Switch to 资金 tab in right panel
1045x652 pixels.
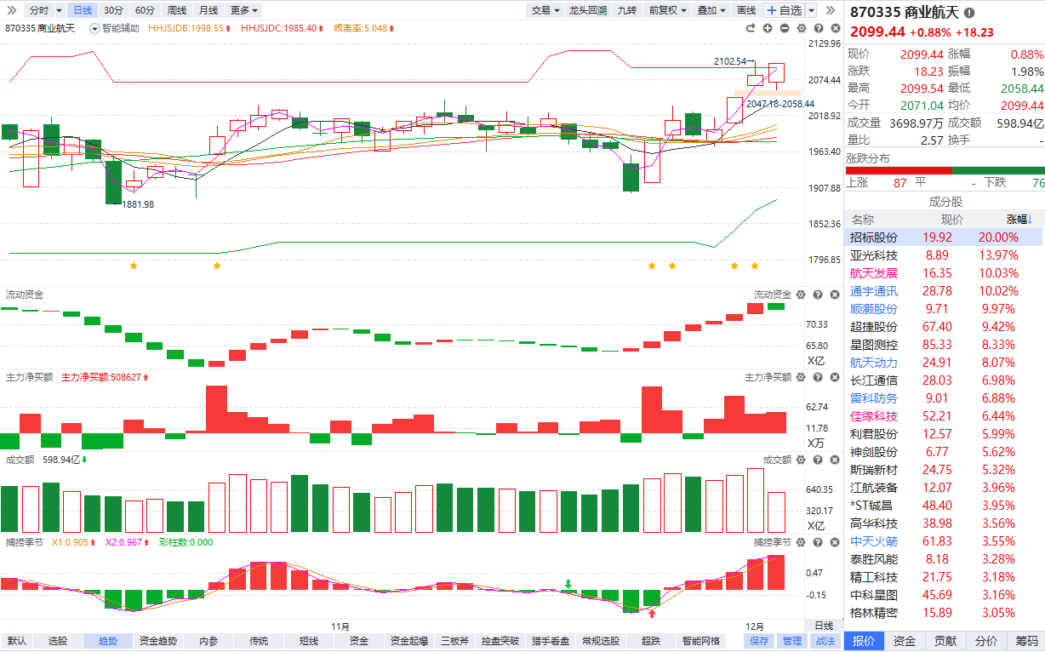click(905, 641)
